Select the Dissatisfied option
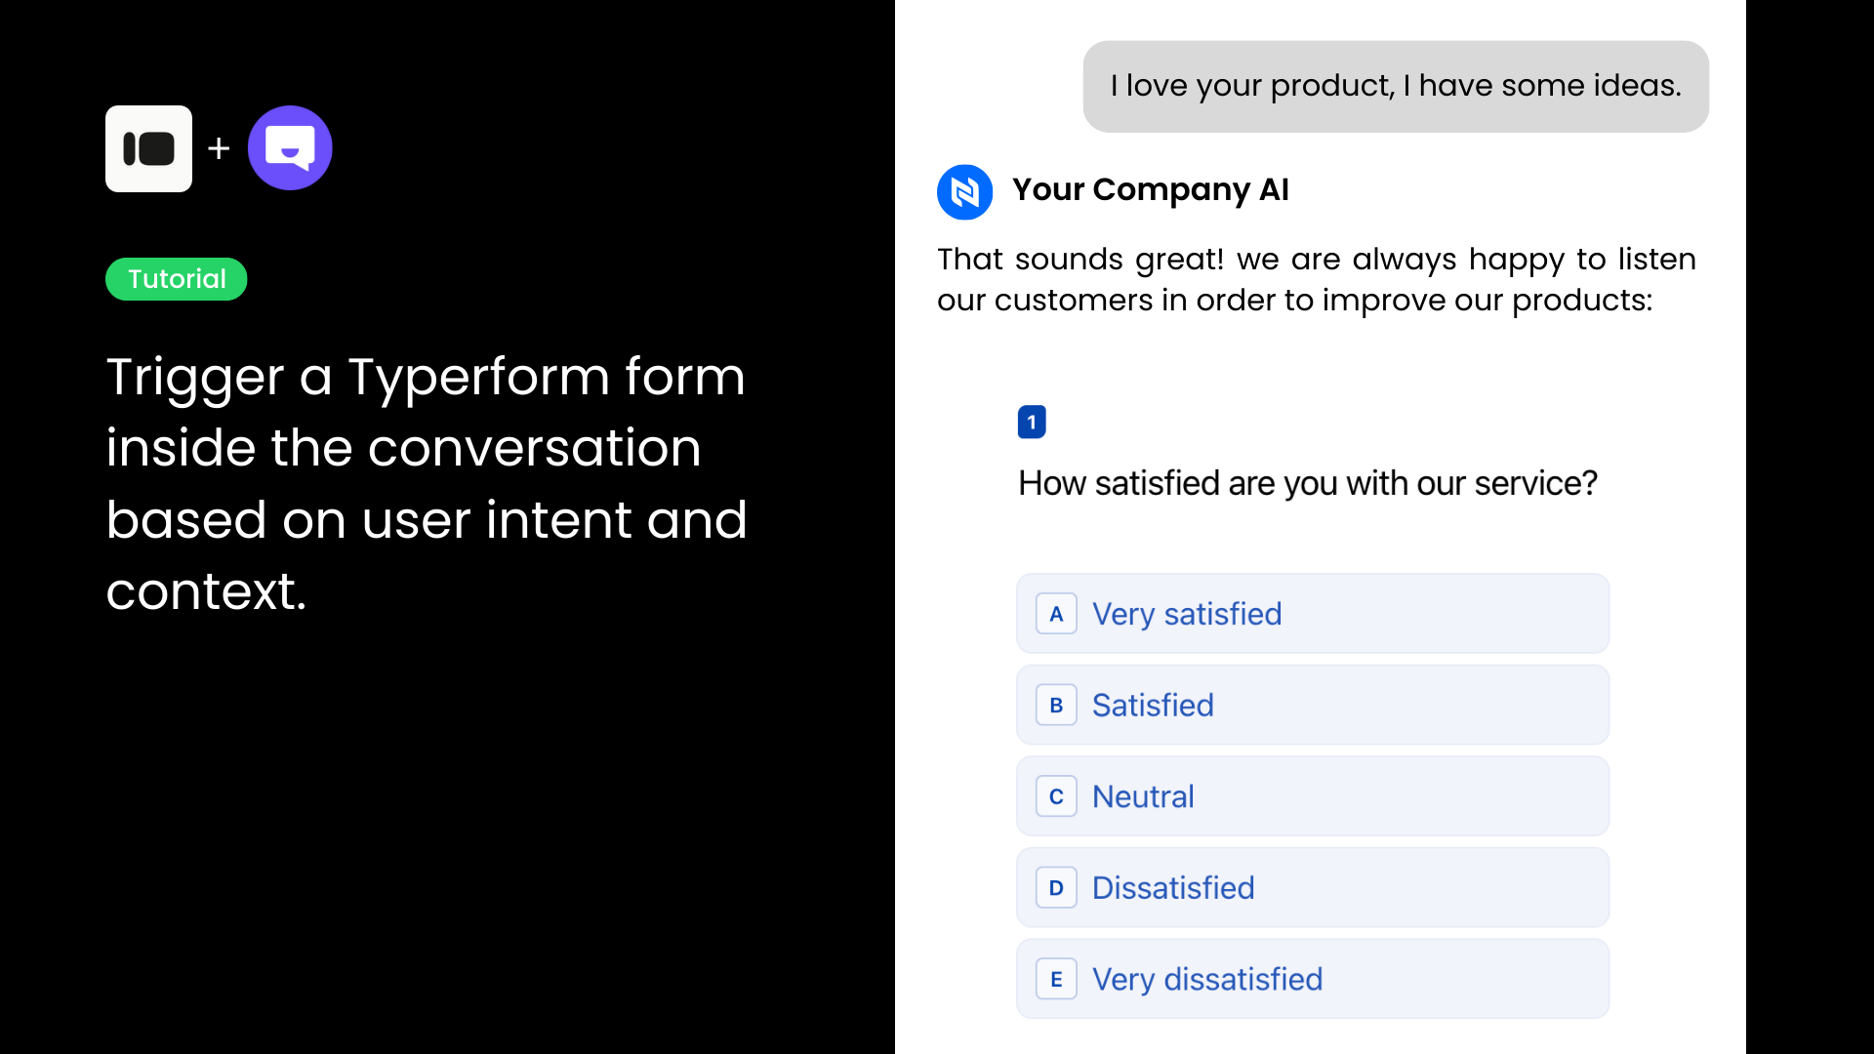This screenshot has height=1054, width=1874. tap(1312, 888)
